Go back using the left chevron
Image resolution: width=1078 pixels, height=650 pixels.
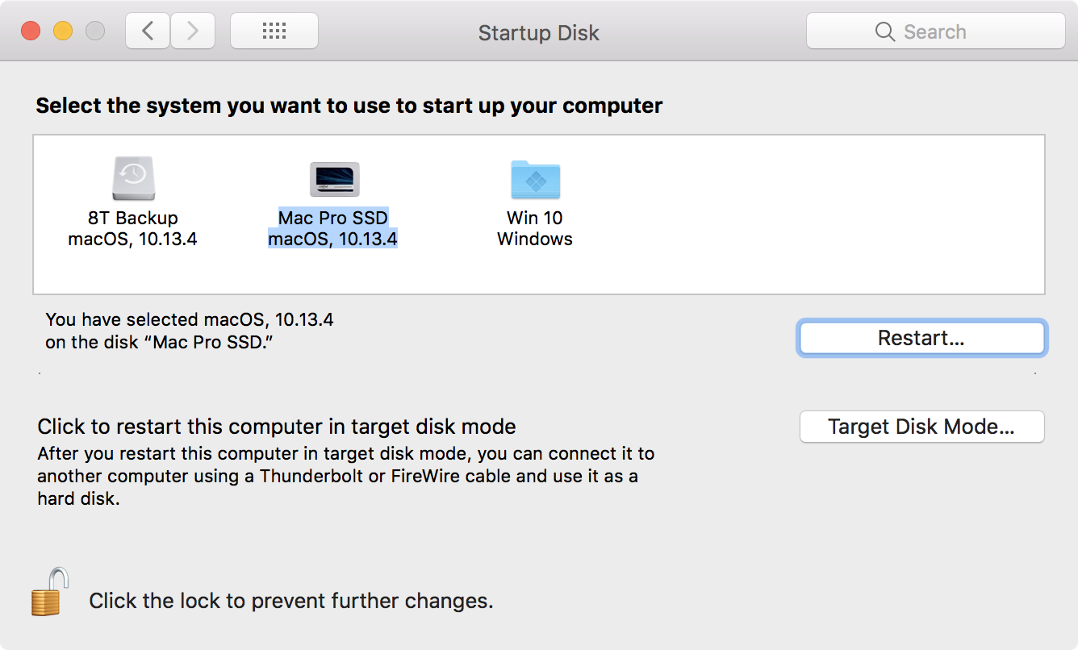[x=148, y=31]
